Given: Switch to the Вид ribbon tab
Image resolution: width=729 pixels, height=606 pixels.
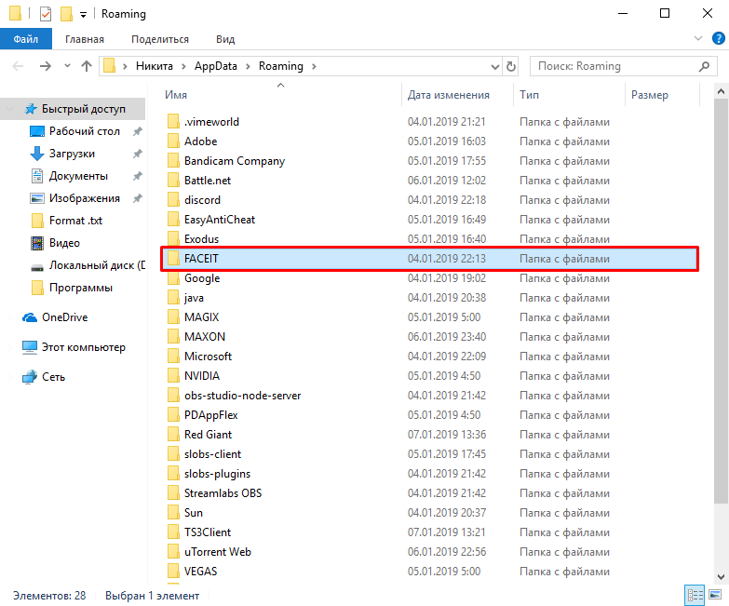Looking at the screenshot, I should 225,39.
